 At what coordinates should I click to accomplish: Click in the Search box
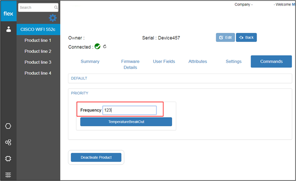[38, 7]
